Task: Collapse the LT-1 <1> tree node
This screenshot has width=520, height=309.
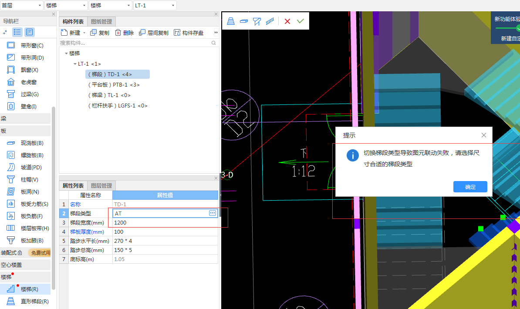Action: point(75,64)
